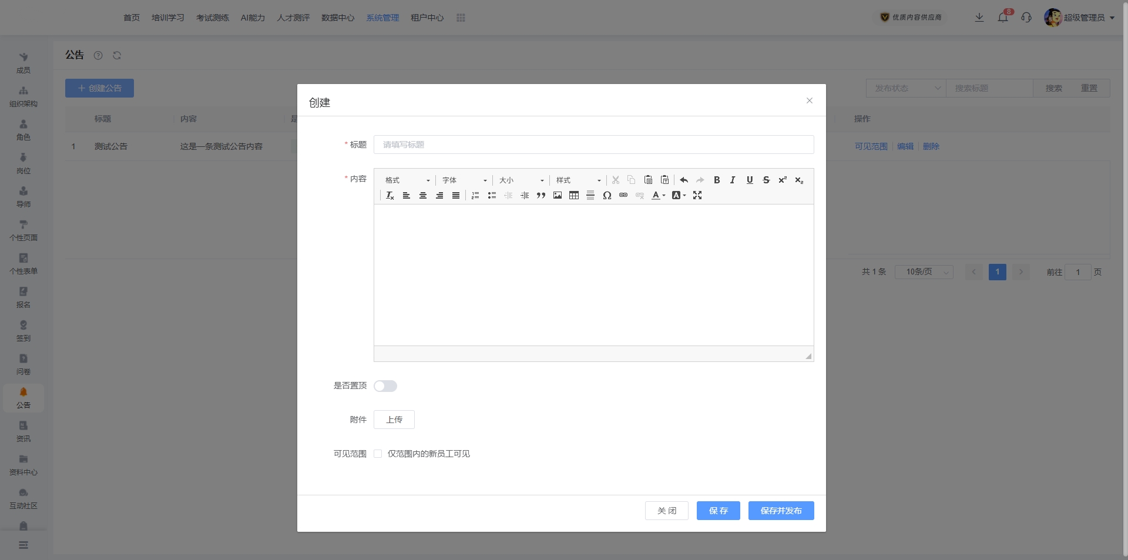Maximize the rich text editor
1128x560 pixels.
pyautogui.click(x=697, y=195)
